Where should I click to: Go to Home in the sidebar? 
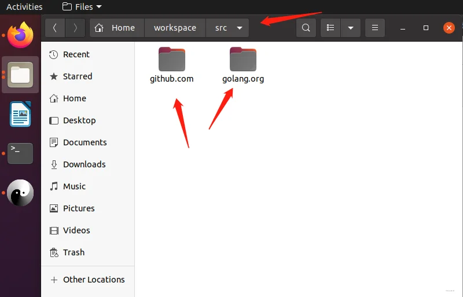coord(88,98)
